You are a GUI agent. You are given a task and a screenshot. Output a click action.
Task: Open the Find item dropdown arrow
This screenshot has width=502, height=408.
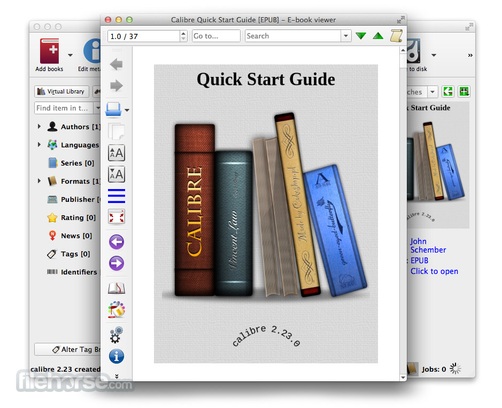click(97, 108)
